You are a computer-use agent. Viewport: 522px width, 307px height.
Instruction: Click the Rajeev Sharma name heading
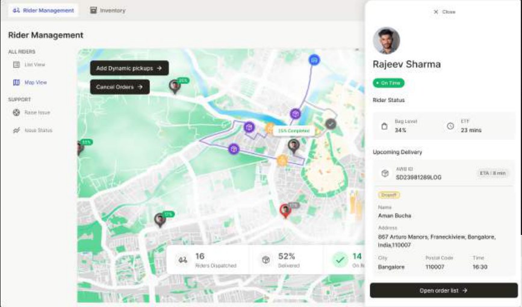click(406, 64)
